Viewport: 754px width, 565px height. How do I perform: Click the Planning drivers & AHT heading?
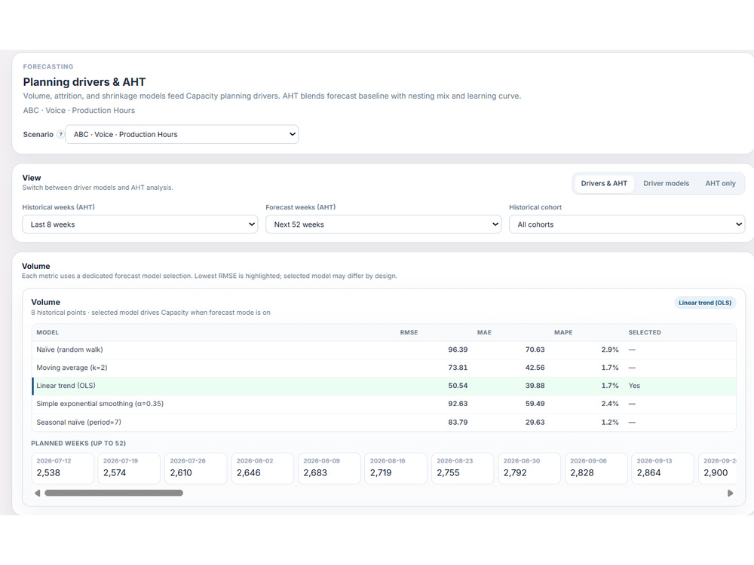84,82
